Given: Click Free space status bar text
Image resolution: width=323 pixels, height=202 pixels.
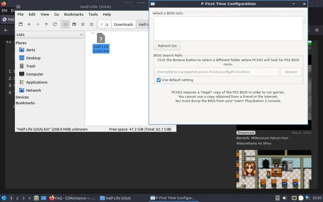Looking at the screenshot, I should 140,129.
